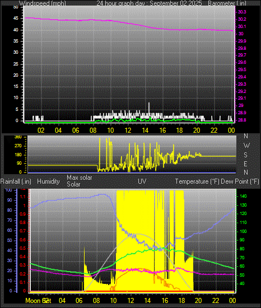
Task: Click barometer axis value '30.2'
Action: (242, 19)
